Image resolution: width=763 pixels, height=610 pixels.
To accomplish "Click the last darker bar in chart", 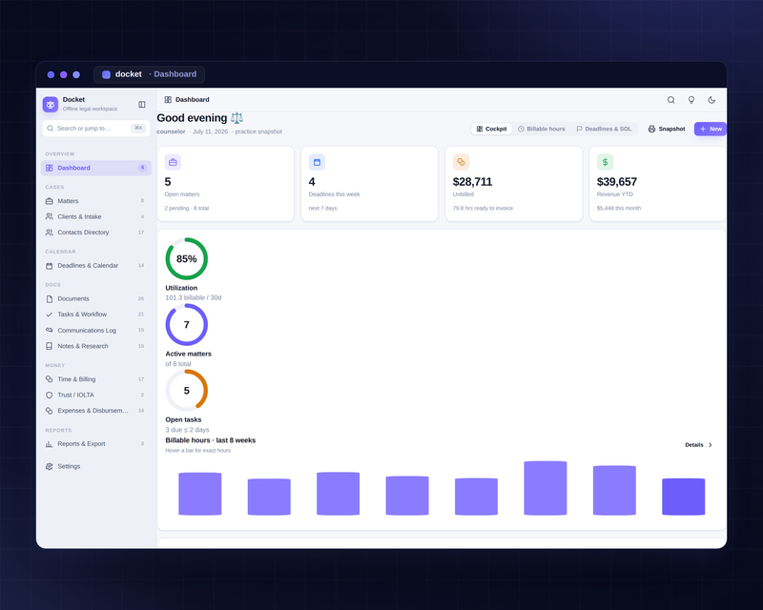I will (x=683, y=497).
